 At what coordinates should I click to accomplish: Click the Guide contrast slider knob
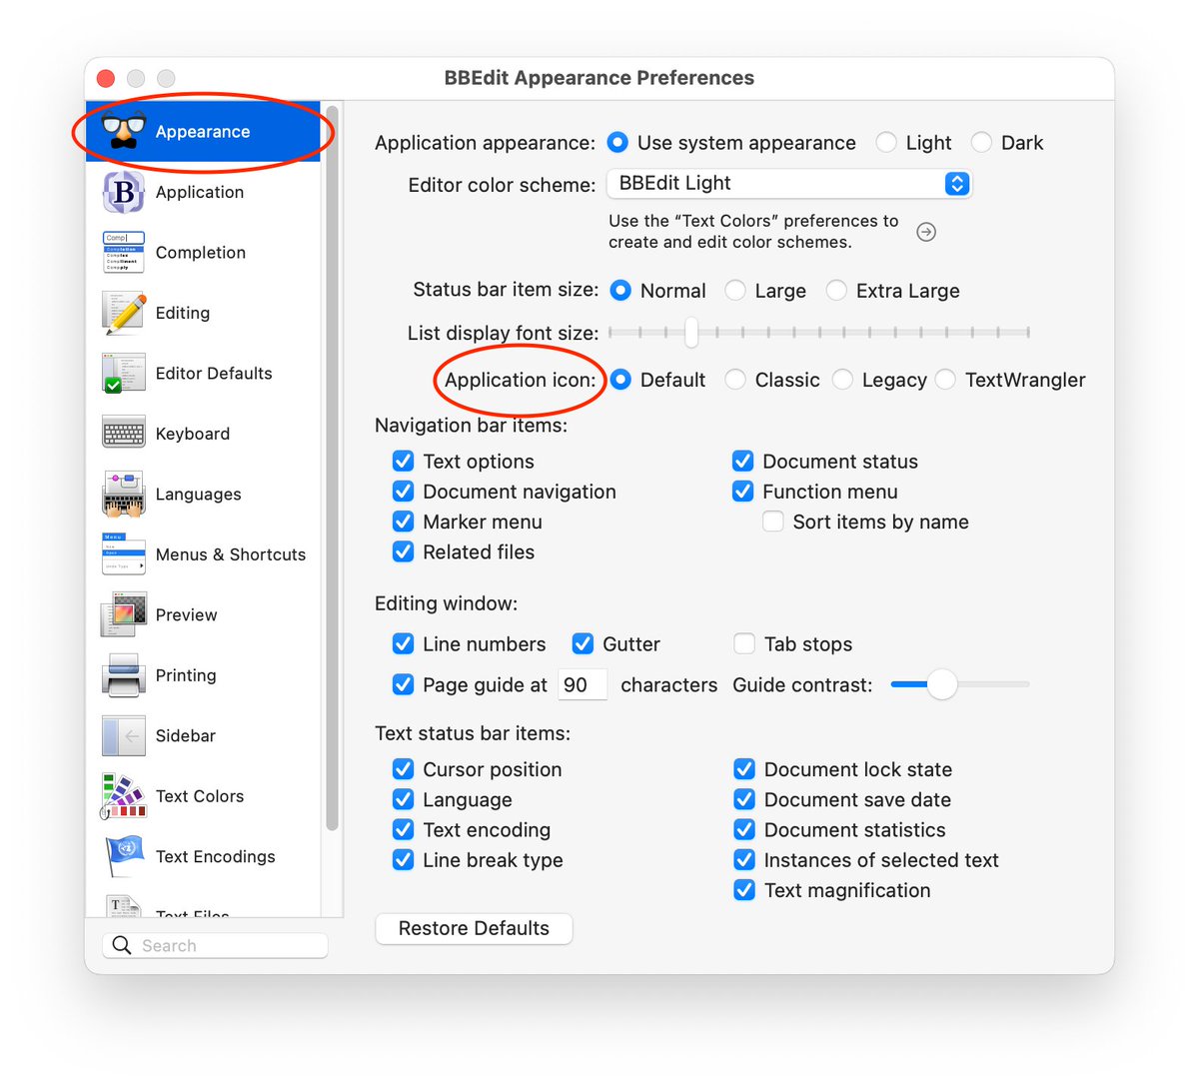click(x=941, y=684)
